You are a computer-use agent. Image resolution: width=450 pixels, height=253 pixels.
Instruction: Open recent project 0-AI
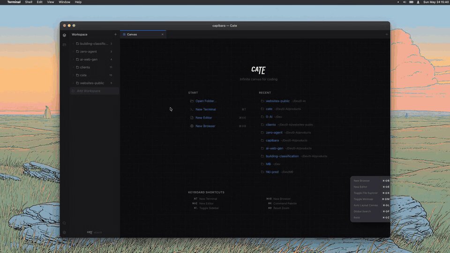(x=269, y=117)
